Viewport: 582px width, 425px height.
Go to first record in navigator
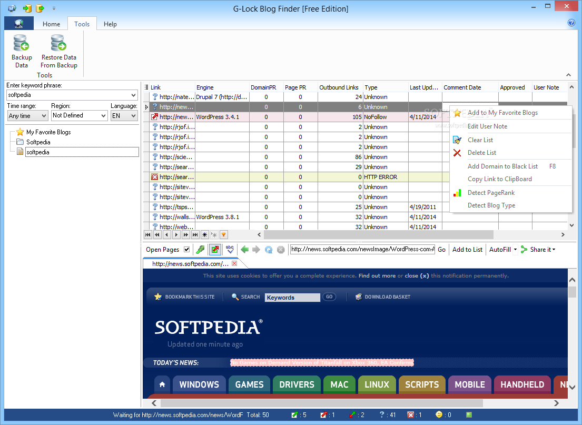pos(147,234)
